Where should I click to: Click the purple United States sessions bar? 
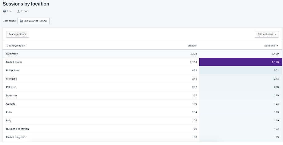pos(241,62)
